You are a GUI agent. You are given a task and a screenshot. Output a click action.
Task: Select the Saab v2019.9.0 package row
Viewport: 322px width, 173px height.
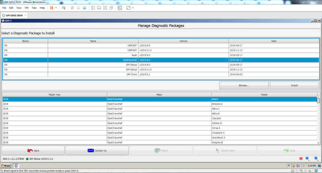(161, 55)
